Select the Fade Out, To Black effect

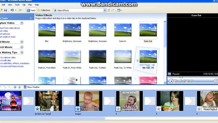(x=97, y=56)
